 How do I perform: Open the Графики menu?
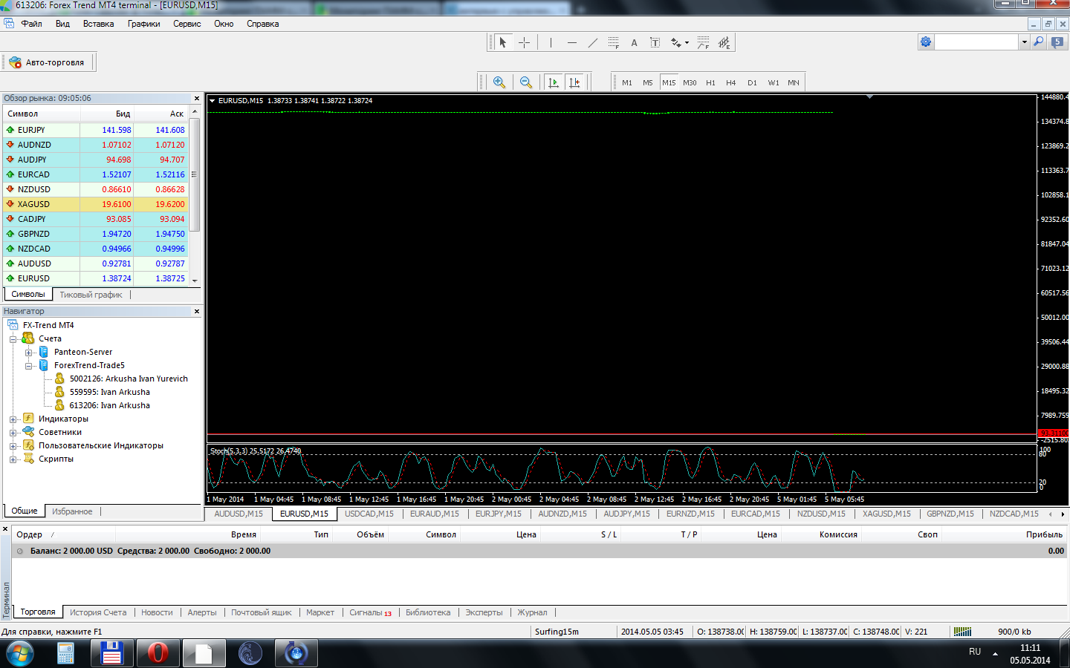[x=143, y=24]
